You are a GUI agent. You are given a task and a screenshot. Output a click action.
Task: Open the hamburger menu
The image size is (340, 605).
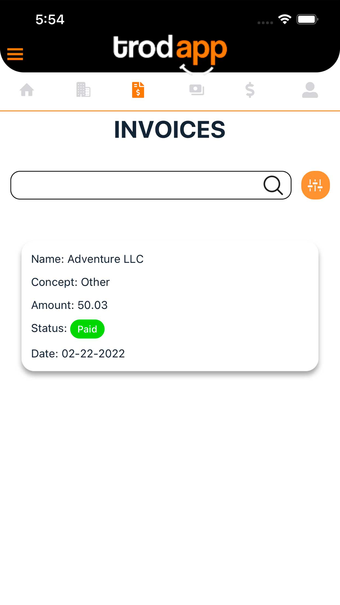[x=15, y=54]
